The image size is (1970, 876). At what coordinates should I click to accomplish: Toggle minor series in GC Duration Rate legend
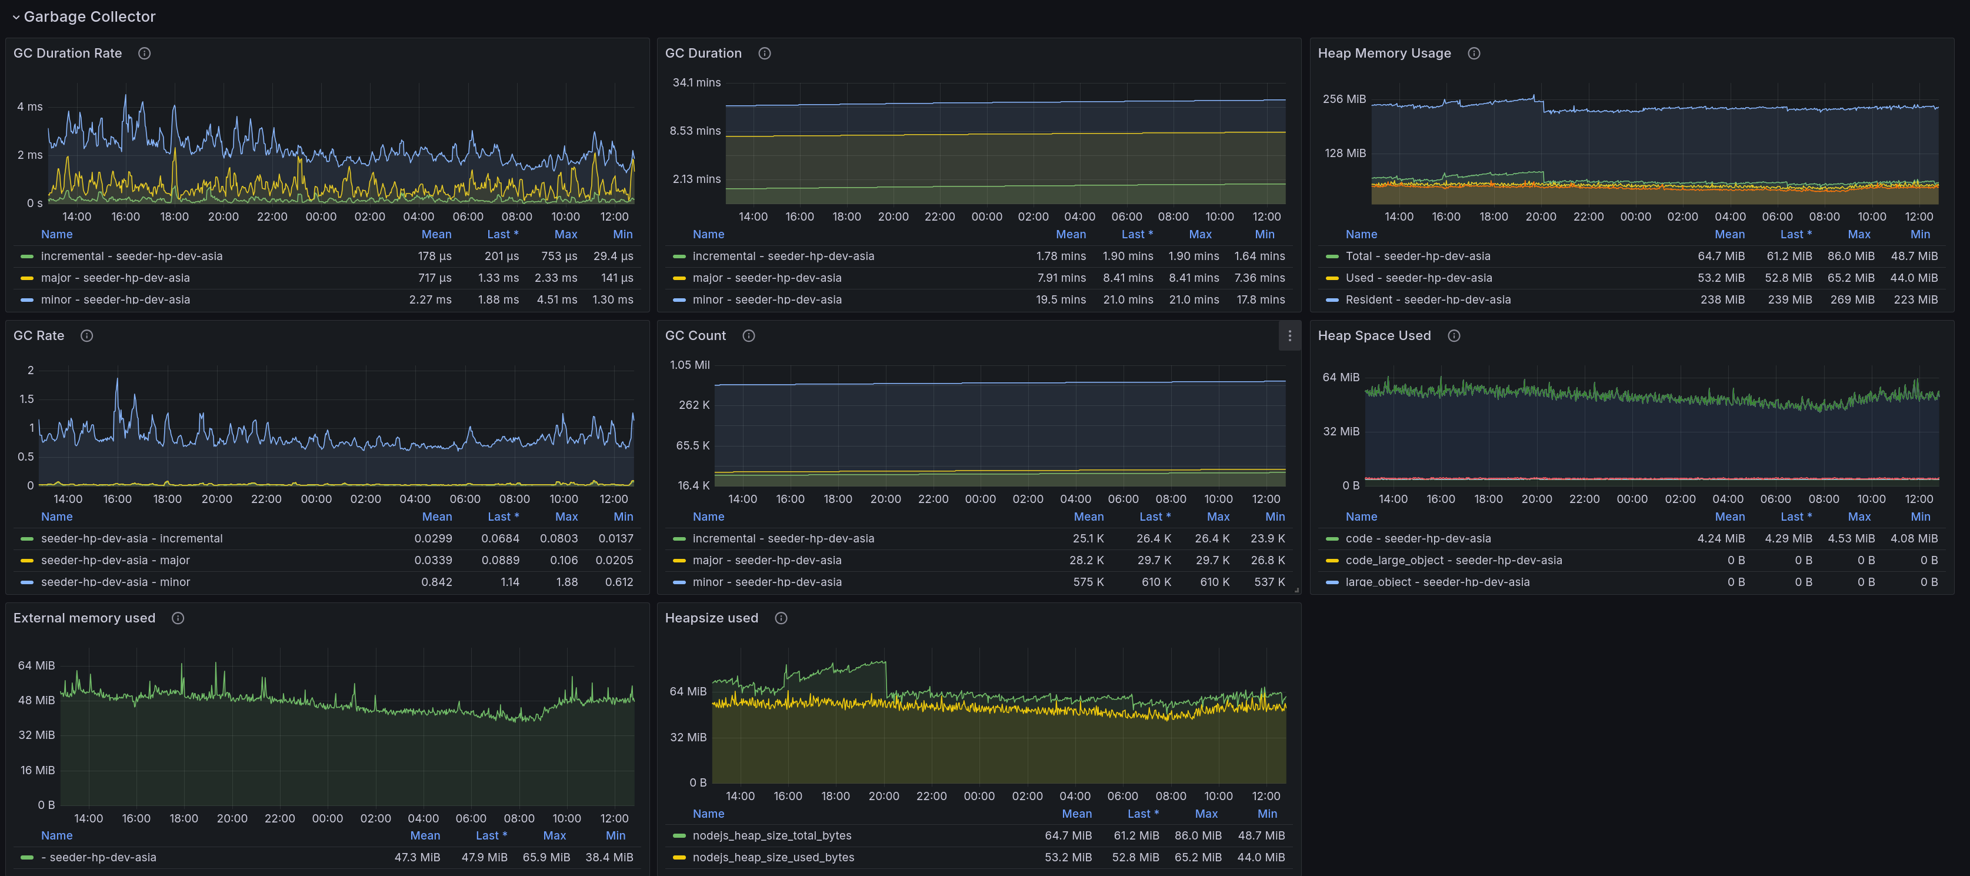115,299
